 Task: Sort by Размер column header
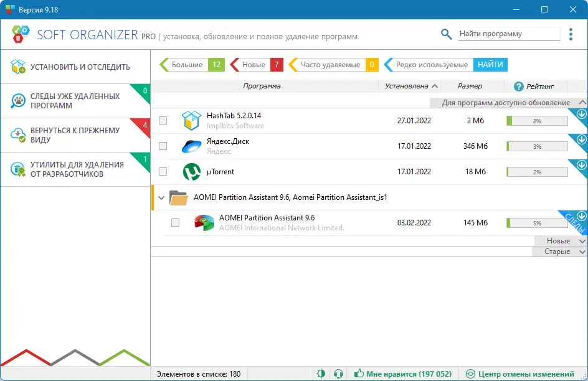(x=470, y=86)
